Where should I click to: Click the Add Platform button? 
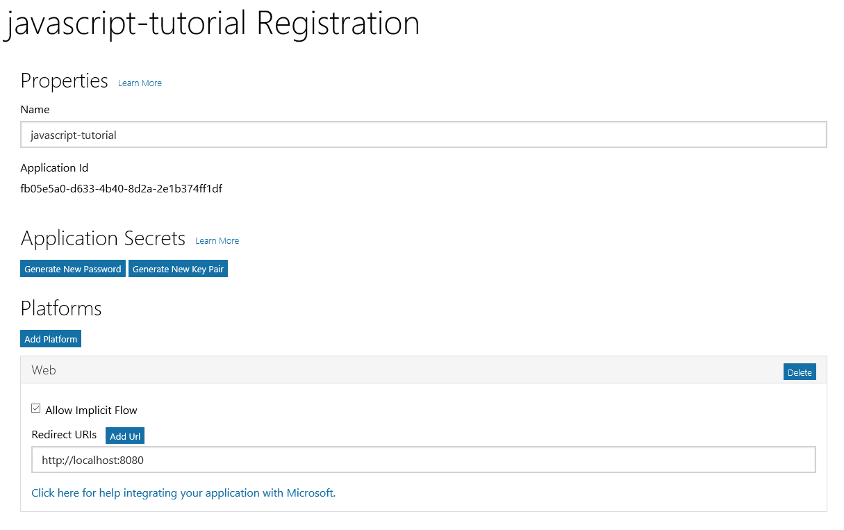[51, 339]
